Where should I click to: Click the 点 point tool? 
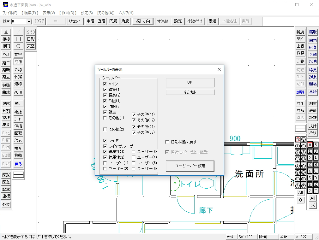(6, 32)
